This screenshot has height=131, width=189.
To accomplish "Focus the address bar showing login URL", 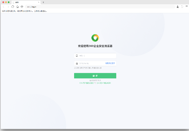I will (100, 7).
